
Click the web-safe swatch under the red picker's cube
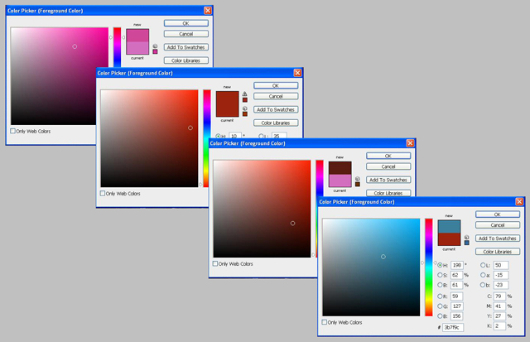coord(245,114)
